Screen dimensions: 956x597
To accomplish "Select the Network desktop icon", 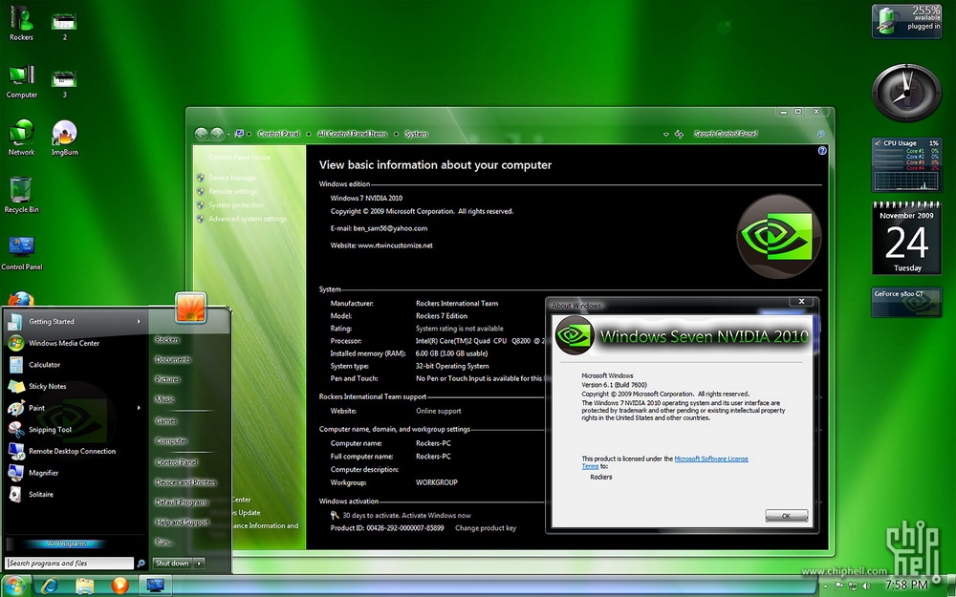I will [21, 138].
